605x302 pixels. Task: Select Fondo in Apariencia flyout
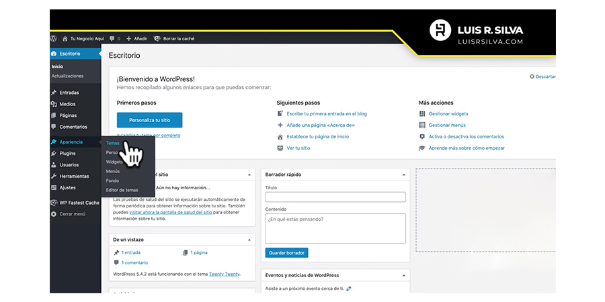coord(112,181)
